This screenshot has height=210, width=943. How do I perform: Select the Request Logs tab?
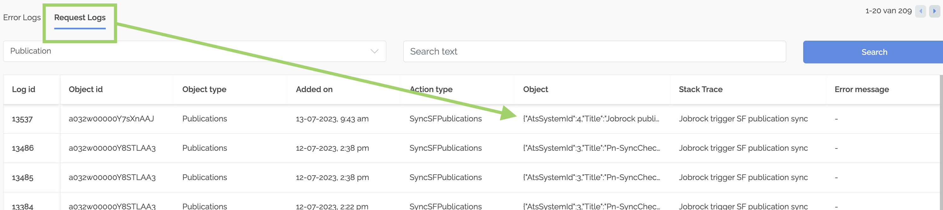click(80, 18)
